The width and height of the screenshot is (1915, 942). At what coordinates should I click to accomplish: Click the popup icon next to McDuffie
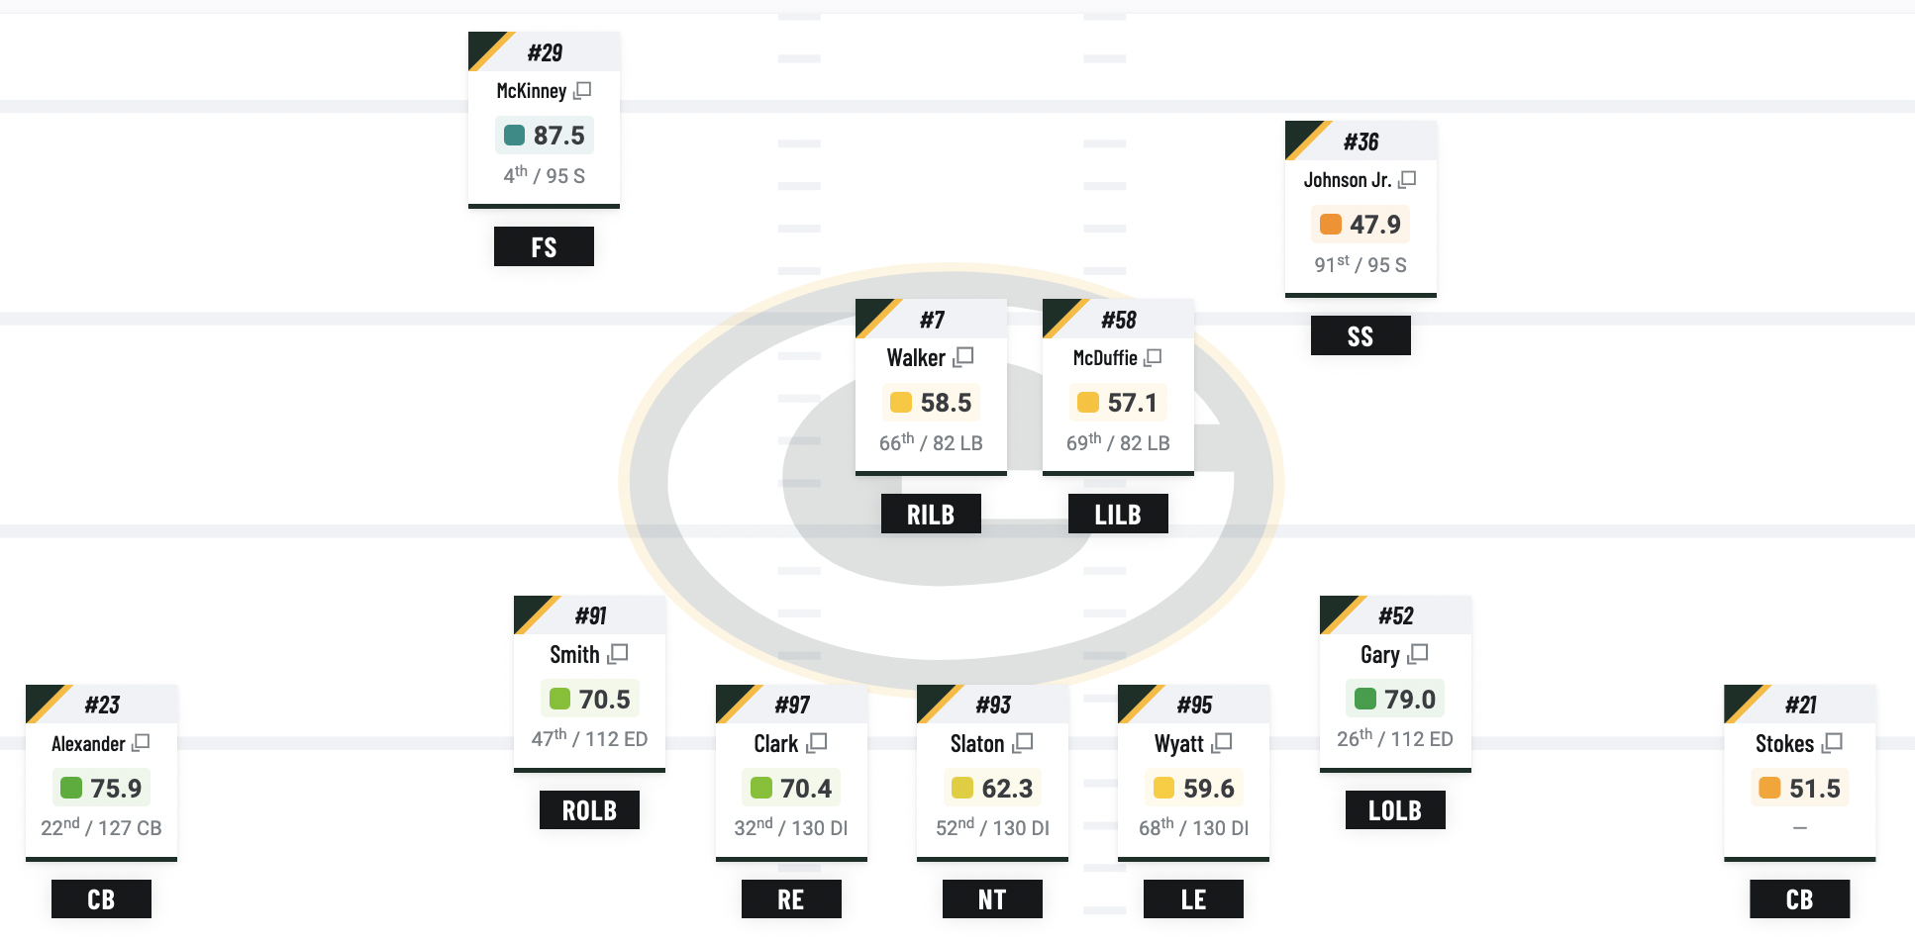1153,357
